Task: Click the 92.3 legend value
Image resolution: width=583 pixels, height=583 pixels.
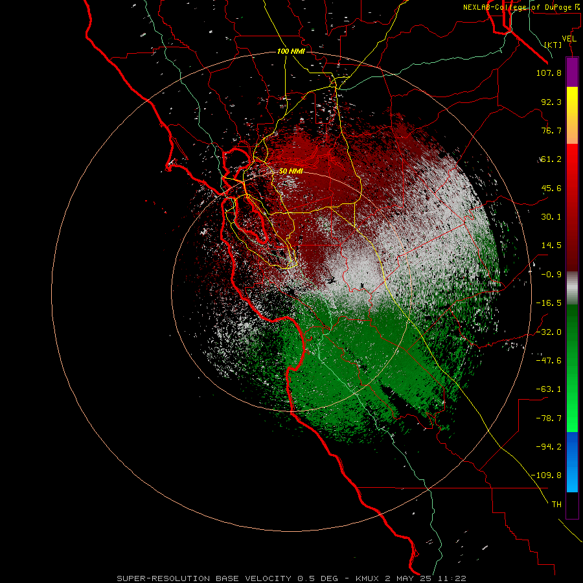Action: (551, 102)
